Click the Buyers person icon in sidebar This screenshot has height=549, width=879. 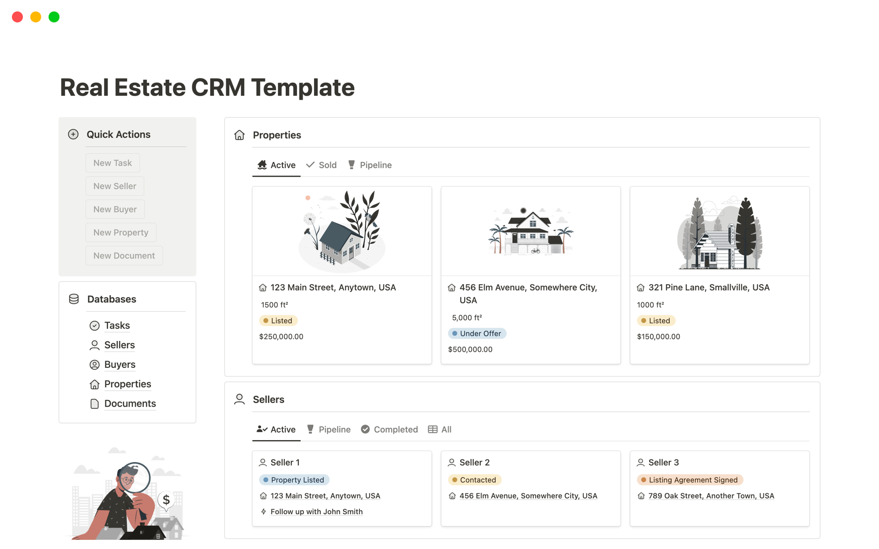point(94,365)
